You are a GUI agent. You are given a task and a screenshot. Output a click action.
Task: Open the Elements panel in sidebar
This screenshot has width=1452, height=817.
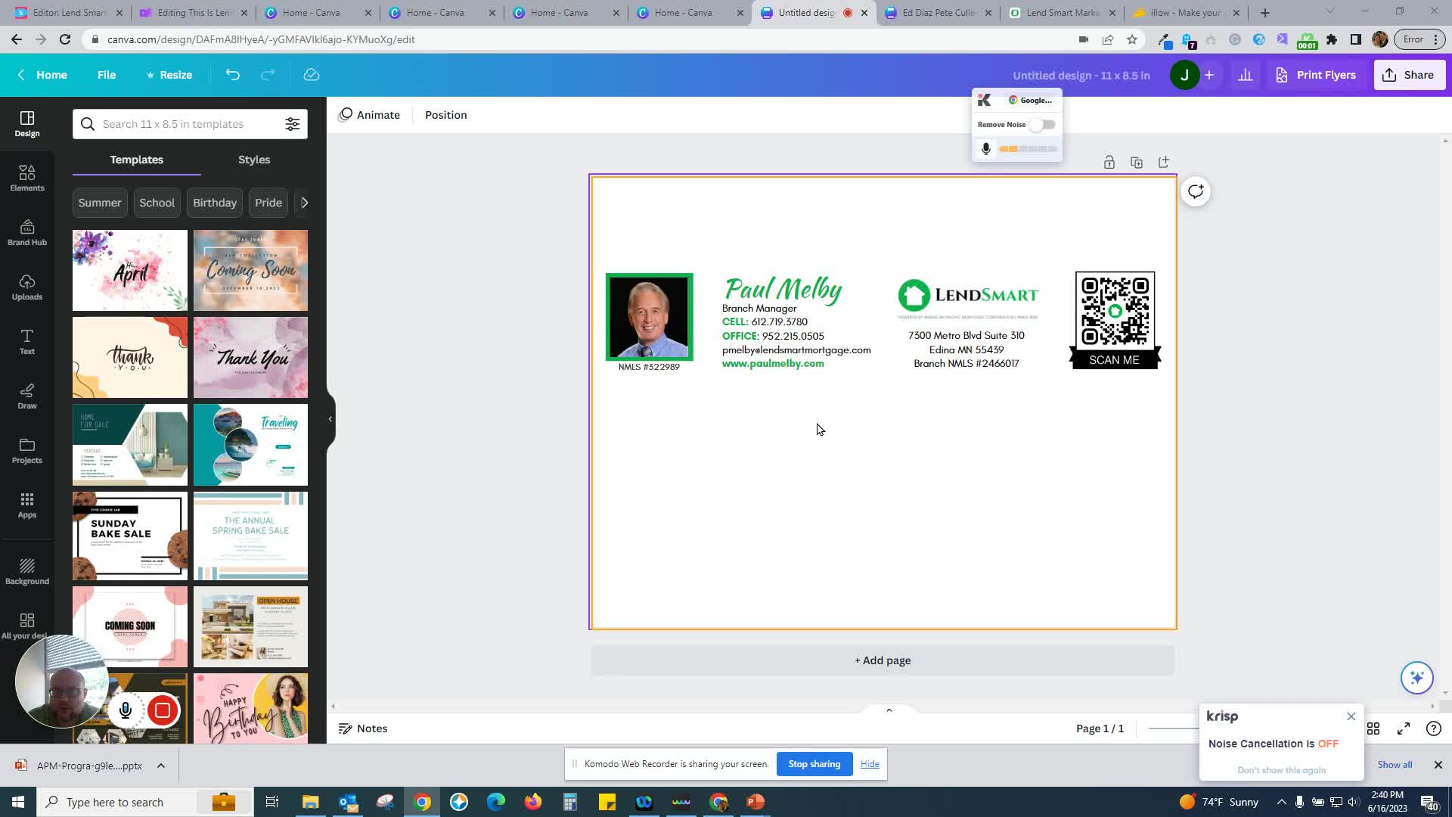[27, 179]
